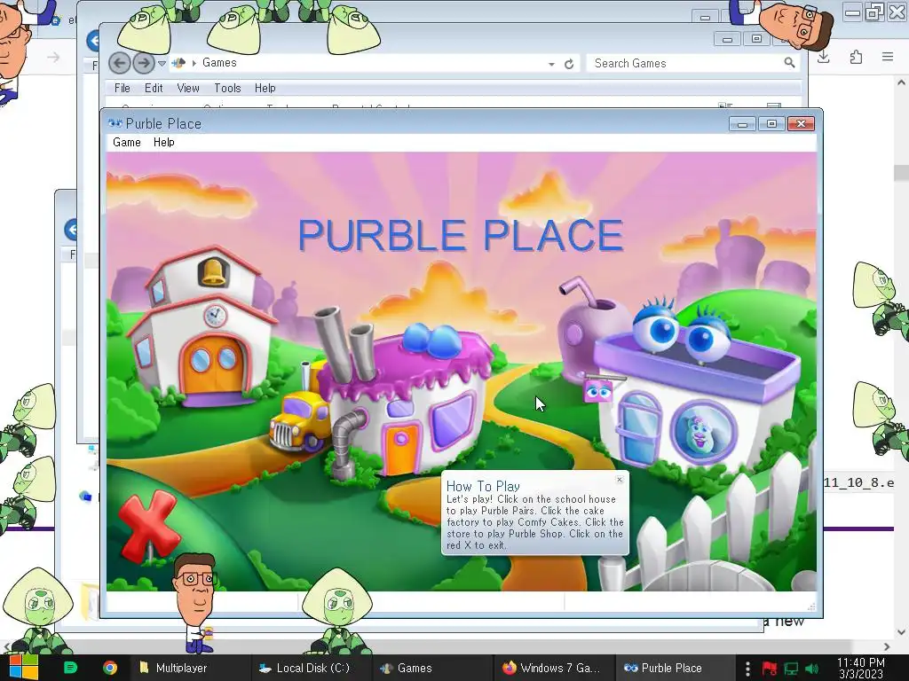The height and width of the screenshot is (681, 909).
Task: Open File menu in Games explorer window
Action: pos(123,88)
